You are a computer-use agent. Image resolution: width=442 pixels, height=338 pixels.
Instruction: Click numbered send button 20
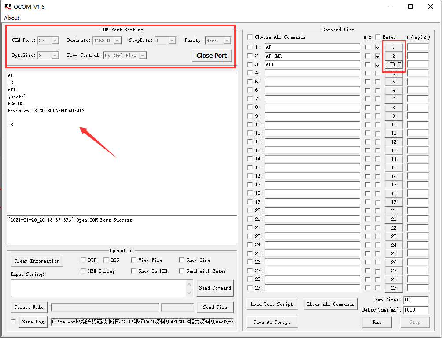[394, 211]
